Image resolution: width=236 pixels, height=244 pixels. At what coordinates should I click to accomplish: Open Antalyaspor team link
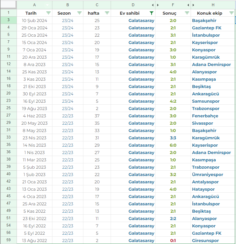pos(205,182)
